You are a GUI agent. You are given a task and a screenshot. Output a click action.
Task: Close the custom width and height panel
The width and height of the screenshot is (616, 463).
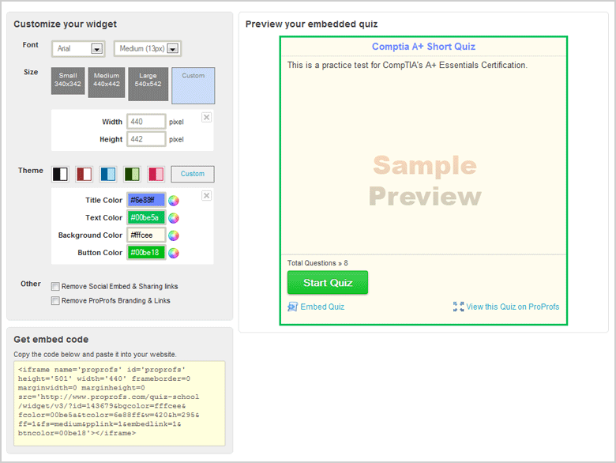(x=207, y=117)
